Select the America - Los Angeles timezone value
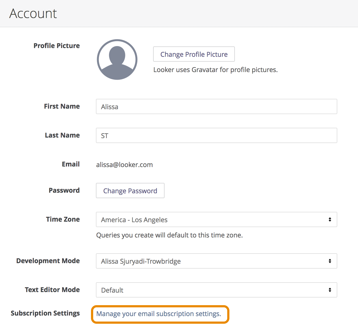This screenshot has width=358, height=327. click(134, 219)
